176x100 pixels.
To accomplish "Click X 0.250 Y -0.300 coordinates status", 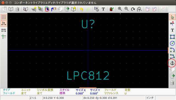I will tap(62, 98).
